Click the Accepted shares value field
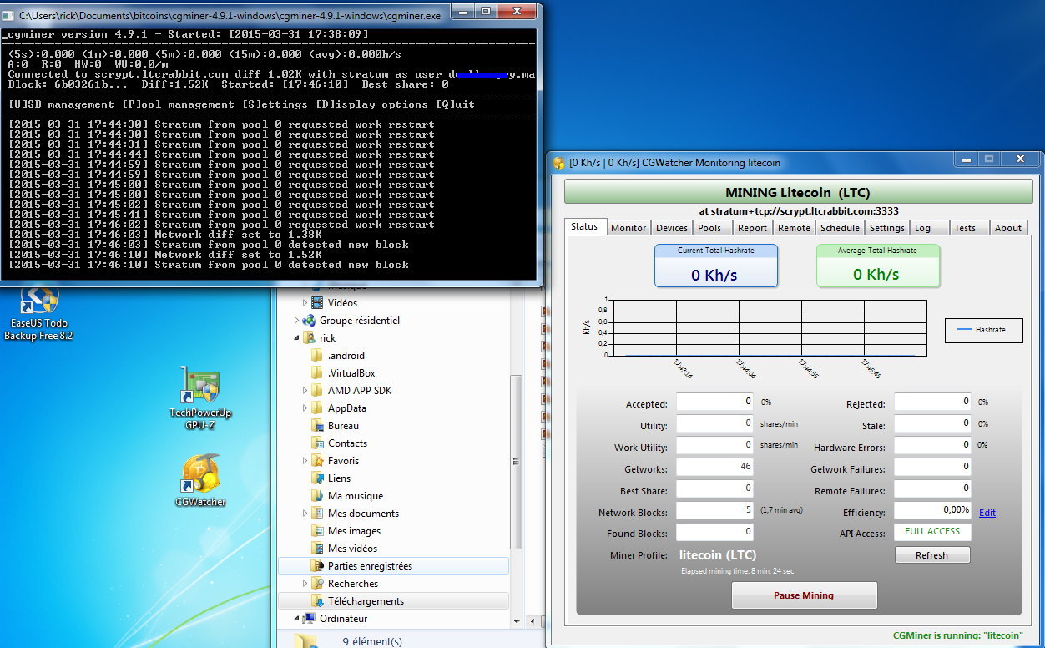1045x648 pixels. click(714, 402)
